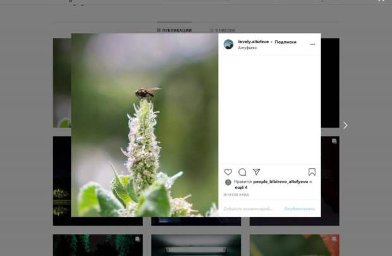Screen dimensions: 392x256
Task: Click the Подписки following button
Action: [x=285, y=42]
